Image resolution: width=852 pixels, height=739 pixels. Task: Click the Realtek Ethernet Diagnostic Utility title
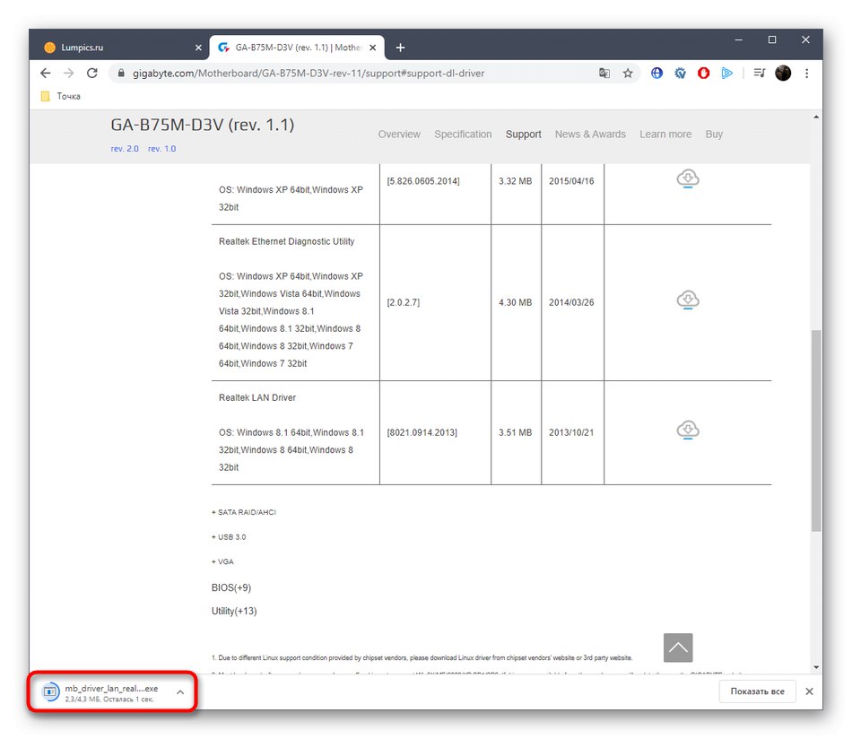point(286,241)
